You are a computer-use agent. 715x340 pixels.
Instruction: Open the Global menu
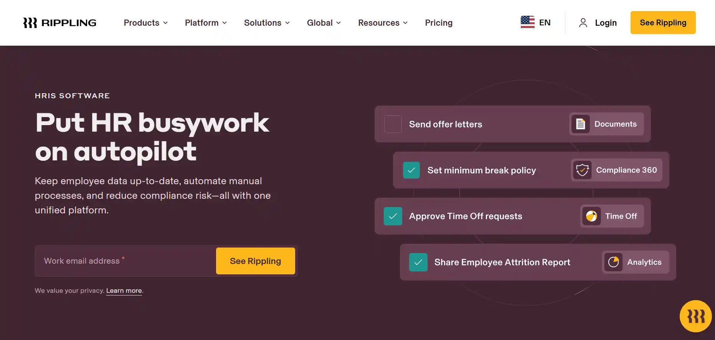(324, 23)
